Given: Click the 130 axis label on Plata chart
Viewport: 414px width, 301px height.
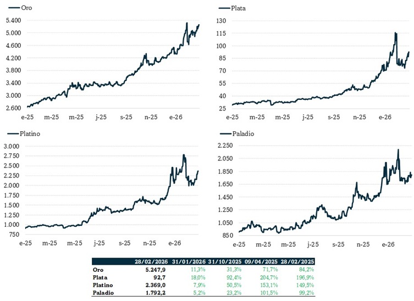Looking at the screenshot, I should 222,20.
